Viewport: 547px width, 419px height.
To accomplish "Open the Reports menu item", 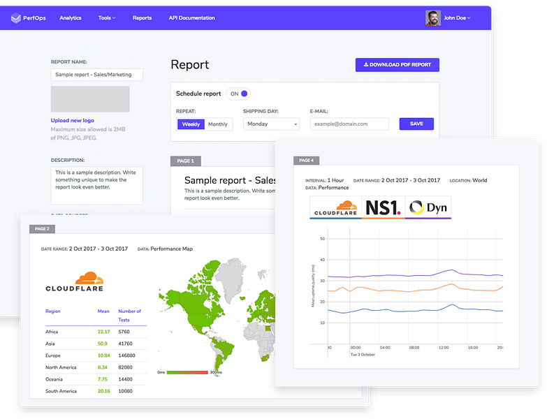I will pos(142,17).
